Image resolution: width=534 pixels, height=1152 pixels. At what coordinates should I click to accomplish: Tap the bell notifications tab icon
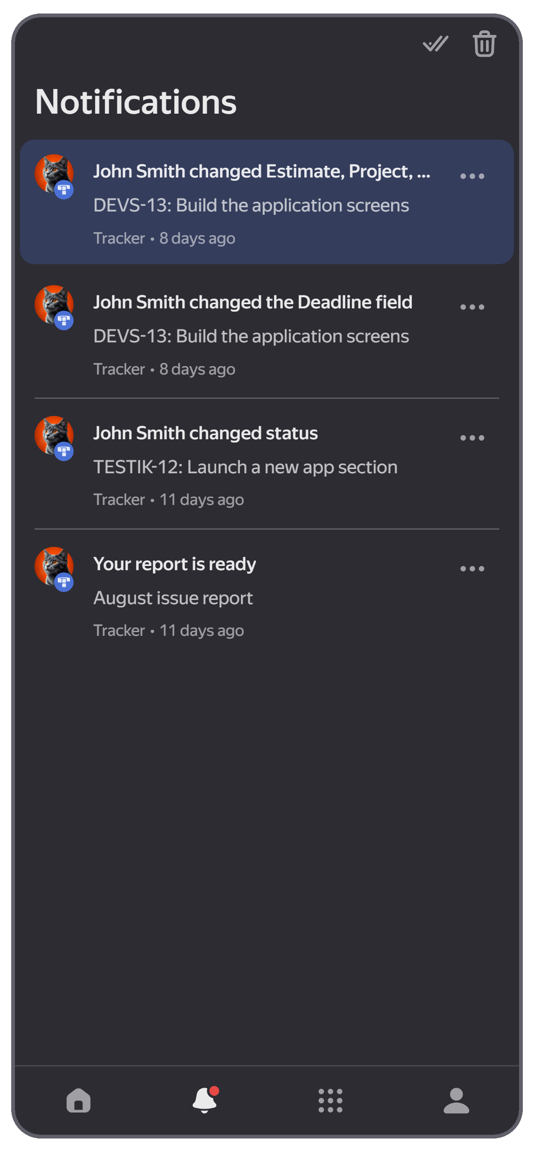tap(205, 1099)
